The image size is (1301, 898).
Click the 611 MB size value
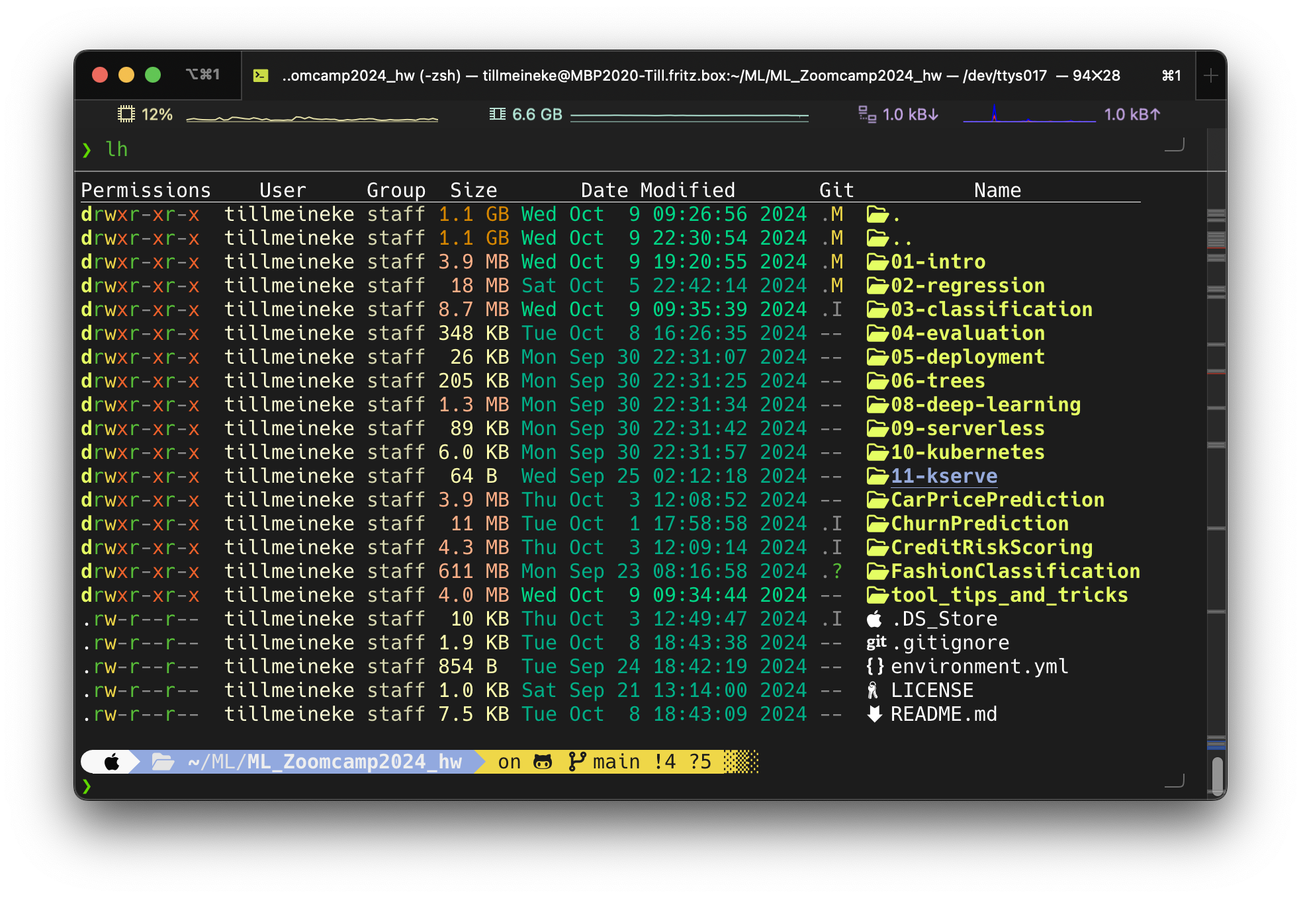[473, 572]
